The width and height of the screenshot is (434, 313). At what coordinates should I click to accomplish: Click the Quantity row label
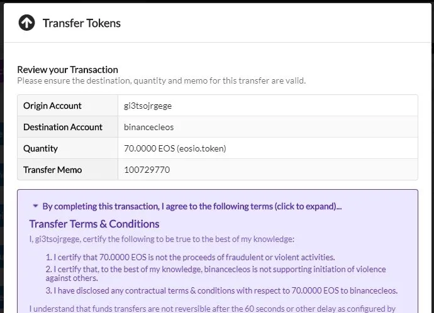point(40,148)
